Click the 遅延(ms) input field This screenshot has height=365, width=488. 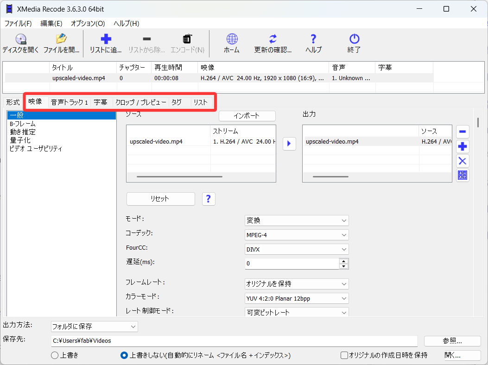(x=292, y=264)
